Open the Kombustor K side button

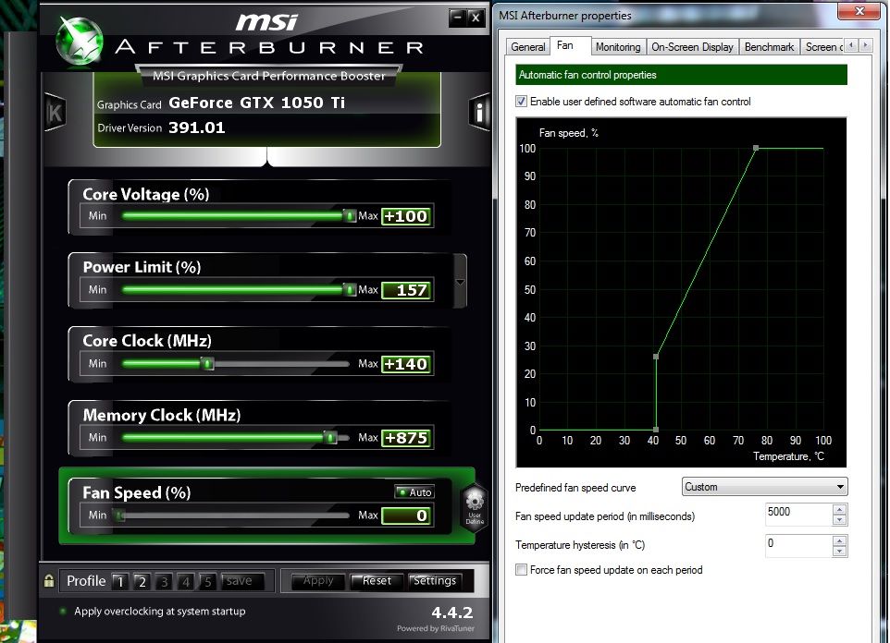tap(56, 113)
